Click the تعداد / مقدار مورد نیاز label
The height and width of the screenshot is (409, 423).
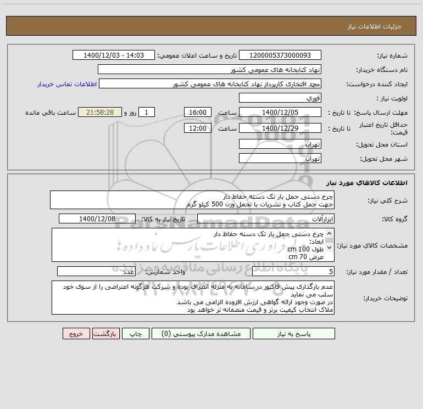(x=377, y=272)
